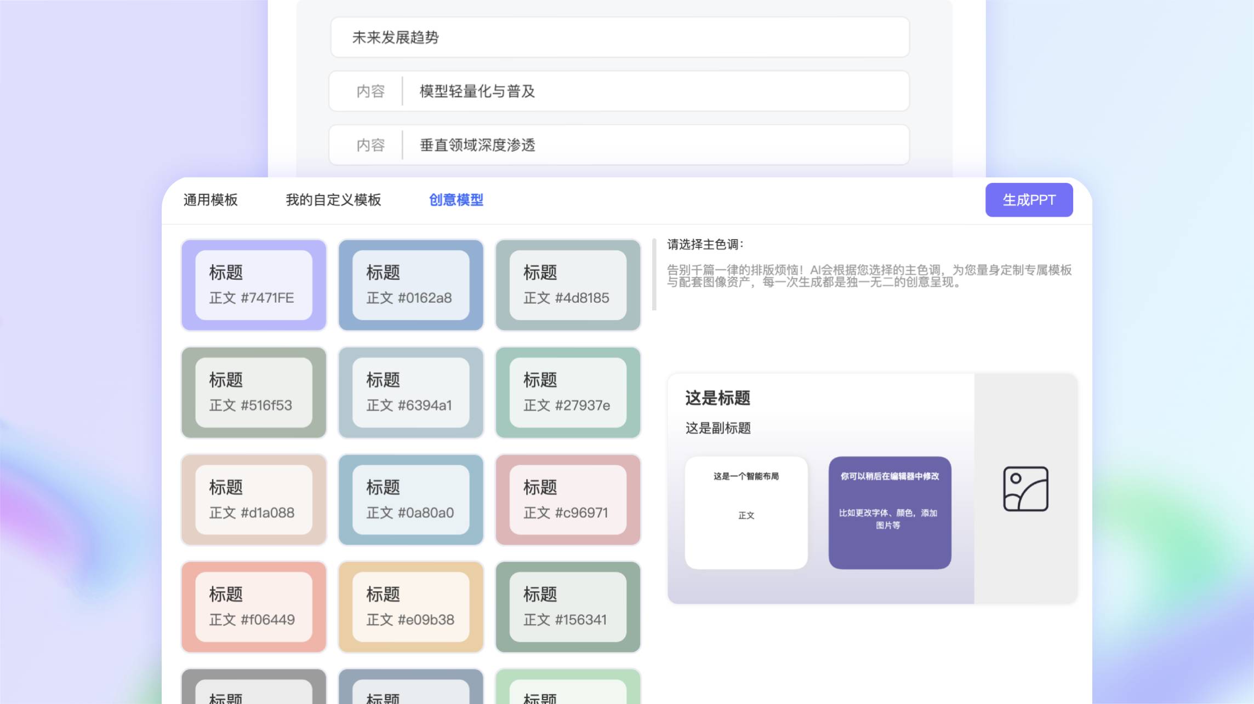Image resolution: width=1254 pixels, height=704 pixels.
Task: Select the #156341 dark green swatch
Action: (x=568, y=607)
